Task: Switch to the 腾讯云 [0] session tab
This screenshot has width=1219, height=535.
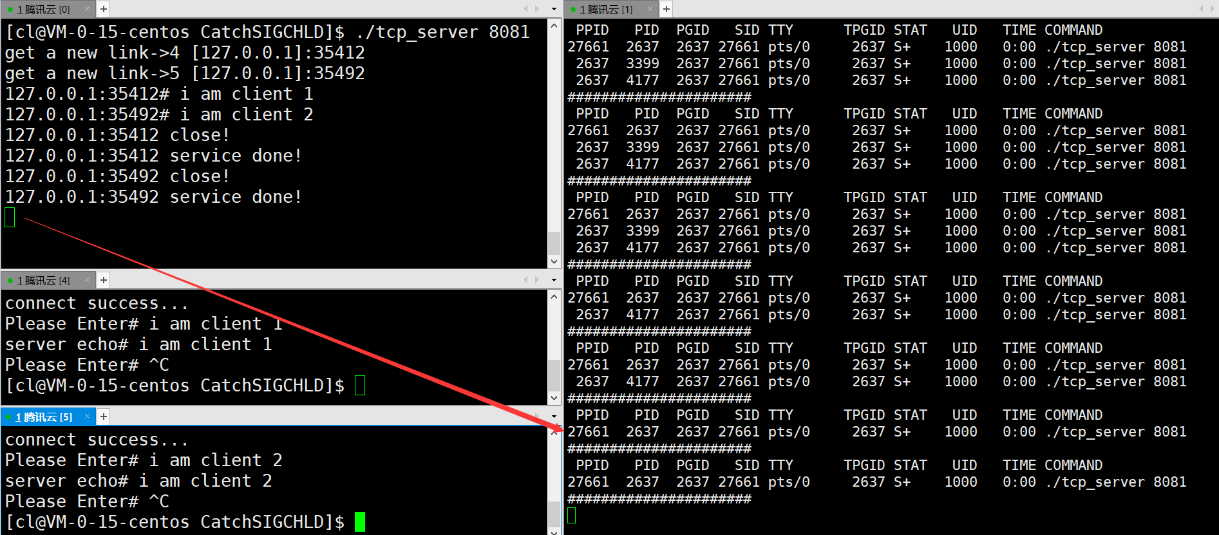Action: click(x=43, y=9)
